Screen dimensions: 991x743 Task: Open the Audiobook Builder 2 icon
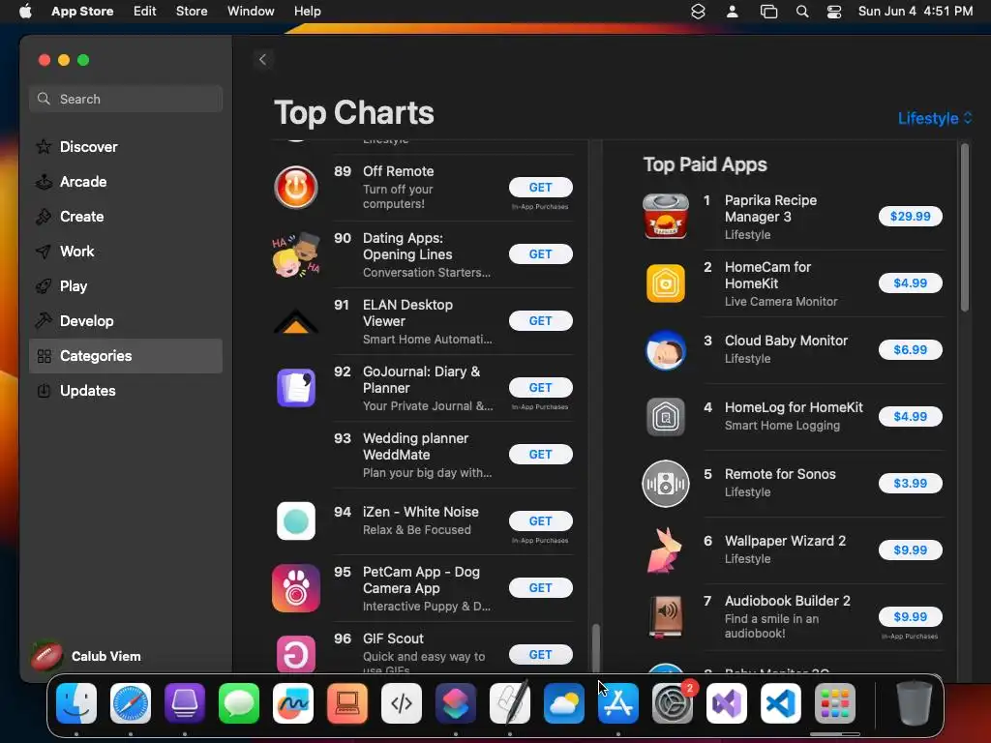click(x=666, y=617)
